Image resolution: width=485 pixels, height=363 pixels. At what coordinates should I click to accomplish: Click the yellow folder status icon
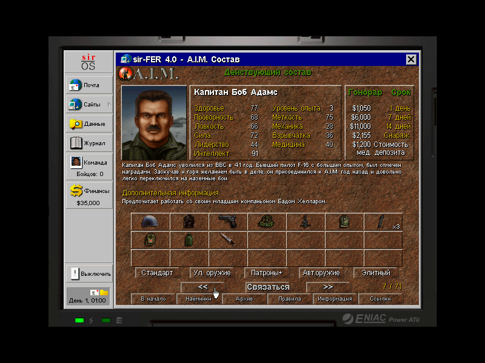[104, 292]
